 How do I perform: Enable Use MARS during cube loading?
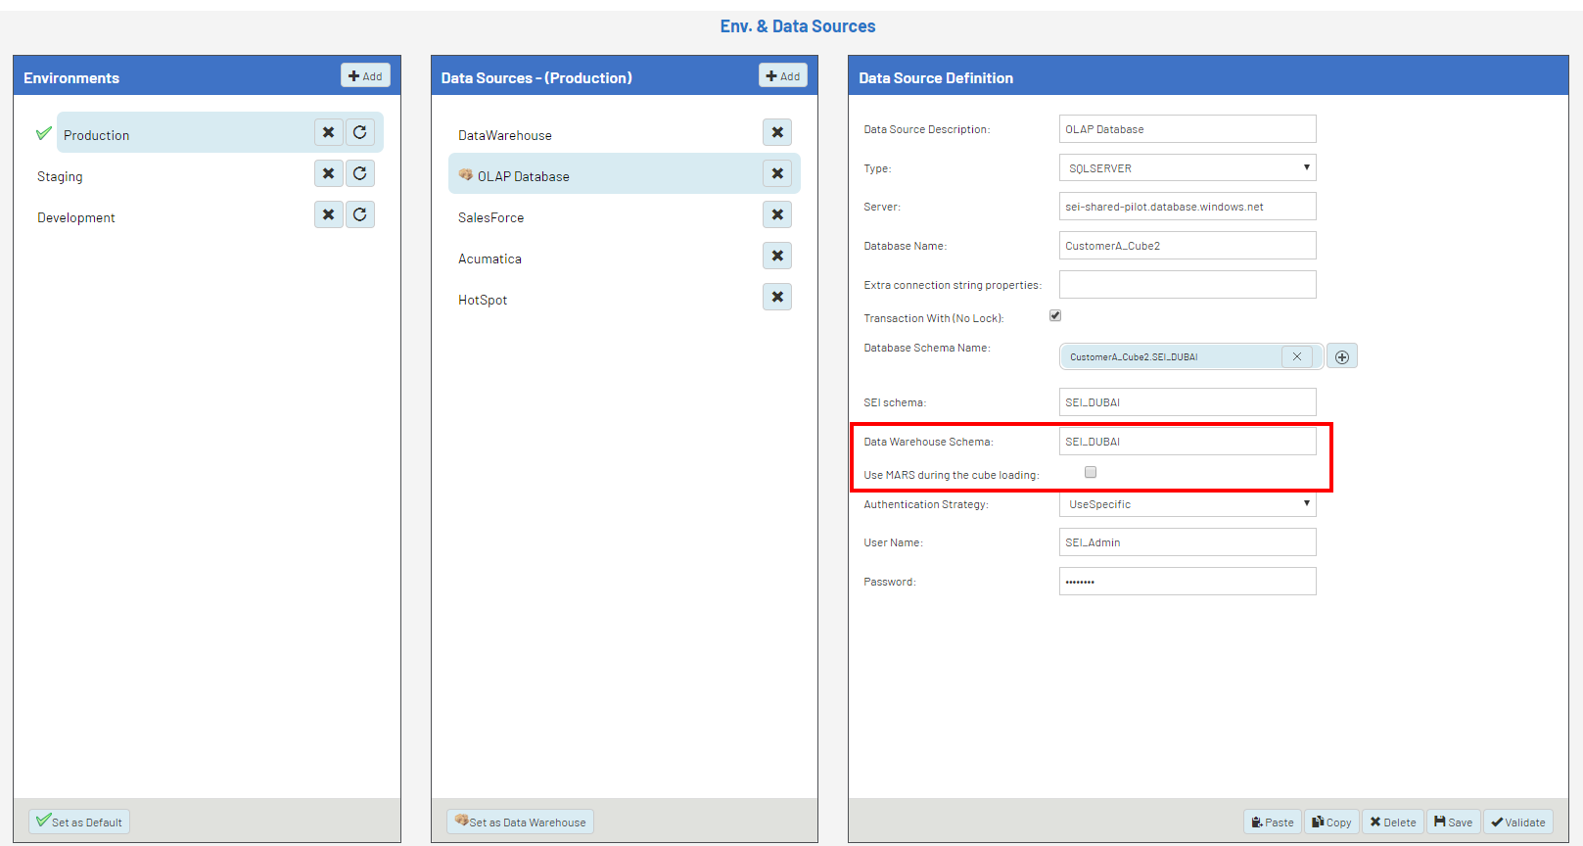tap(1091, 472)
